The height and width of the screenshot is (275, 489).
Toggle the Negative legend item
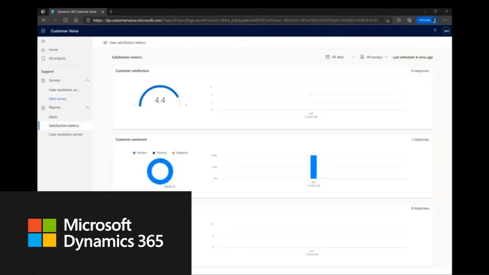pos(180,153)
